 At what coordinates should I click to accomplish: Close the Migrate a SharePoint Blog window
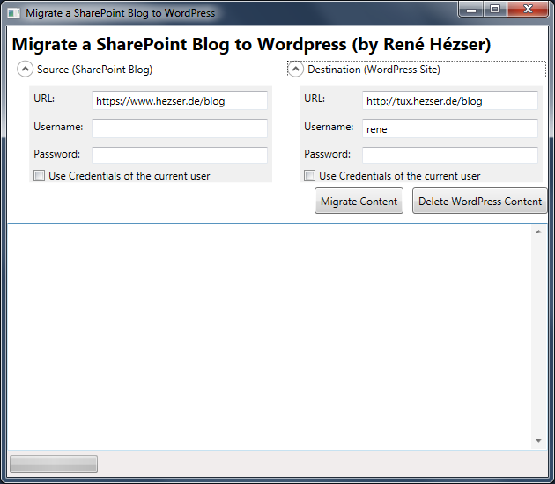(528, 9)
